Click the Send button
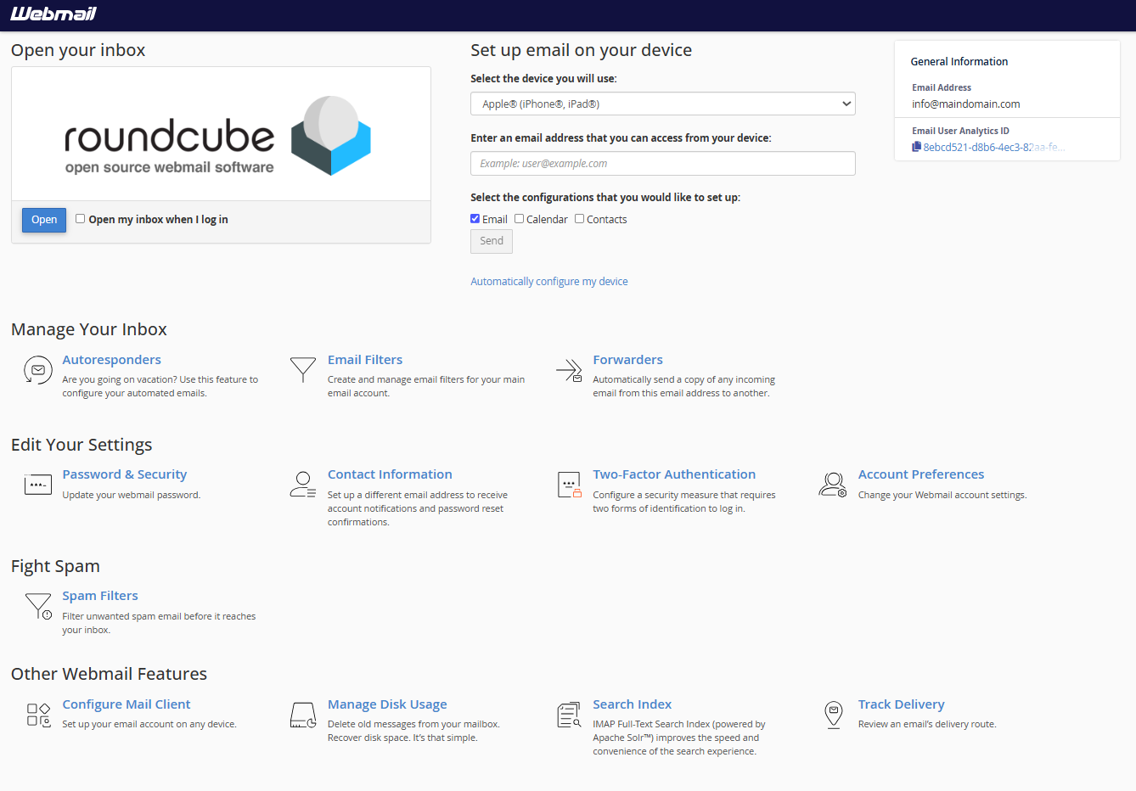The image size is (1136, 791). [492, 241]
